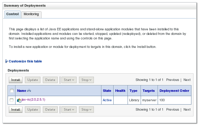
Task: Sort by the State column header
Action: [x=107, y=91]
